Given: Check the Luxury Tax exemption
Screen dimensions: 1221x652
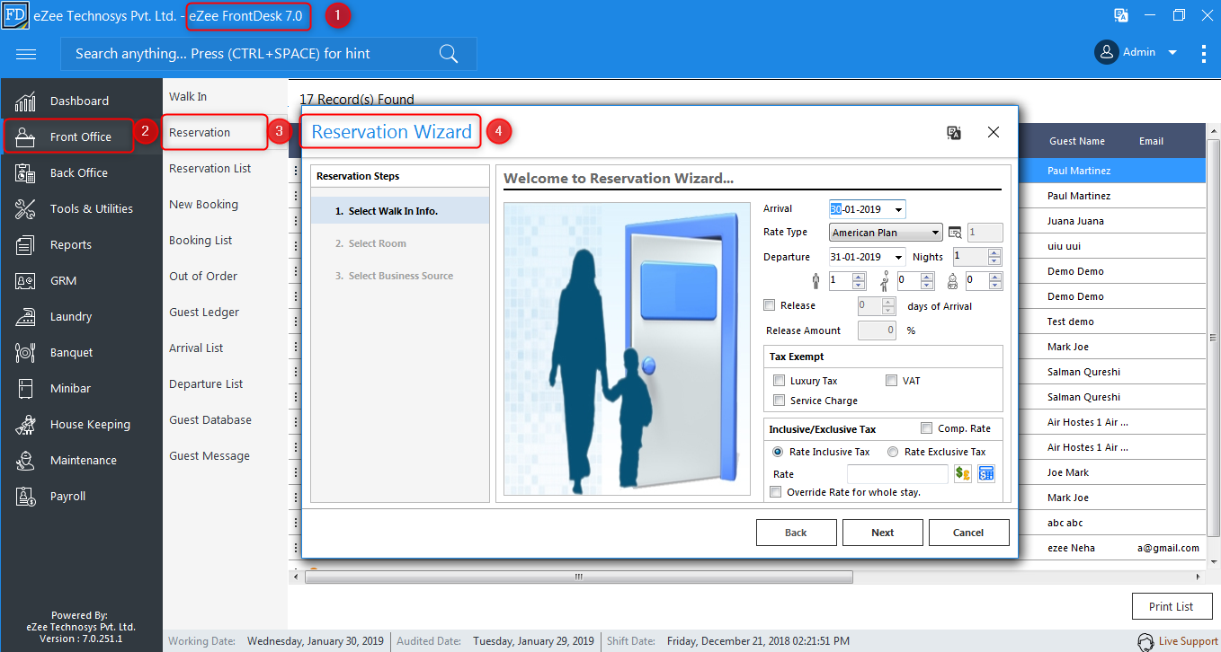Looking at the screenshot, I should click(x=780, y=381).
